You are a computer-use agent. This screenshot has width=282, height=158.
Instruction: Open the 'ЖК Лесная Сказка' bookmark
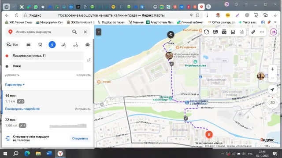(19, 22)
